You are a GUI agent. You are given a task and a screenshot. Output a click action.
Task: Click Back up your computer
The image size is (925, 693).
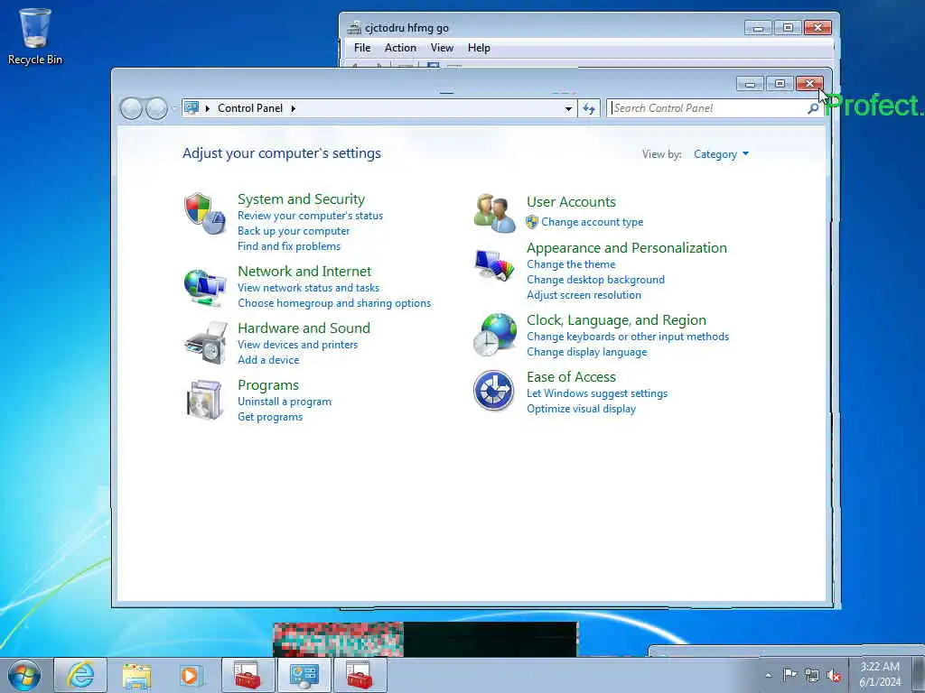click(x=294, y=231)
